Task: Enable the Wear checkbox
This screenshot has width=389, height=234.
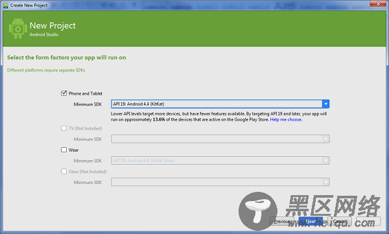Action: tap(64, 150)
